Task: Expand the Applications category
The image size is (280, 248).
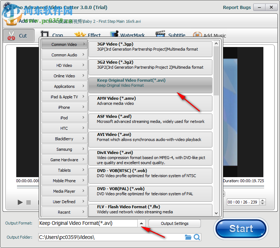Action: click(x=64, y=86)
